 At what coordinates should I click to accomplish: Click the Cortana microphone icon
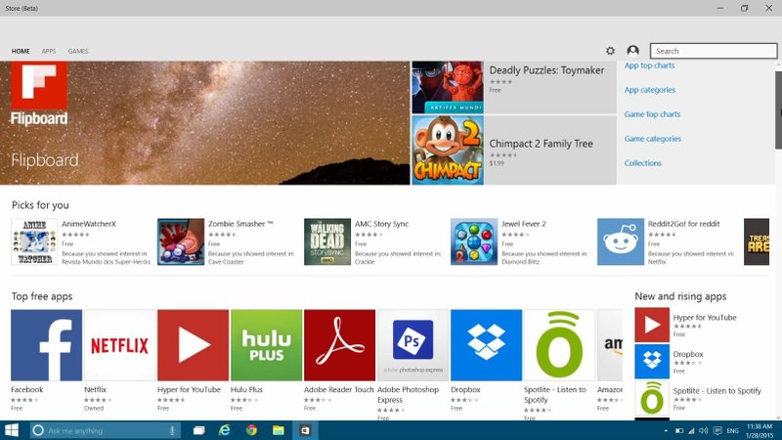pyautogui.click(x=172, y=430)
